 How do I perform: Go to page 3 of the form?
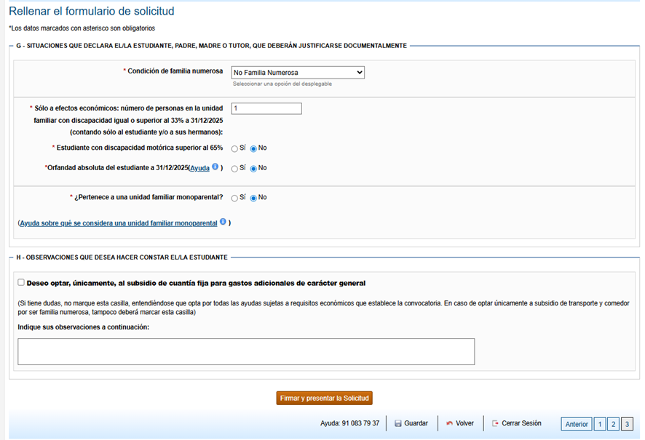627,424
